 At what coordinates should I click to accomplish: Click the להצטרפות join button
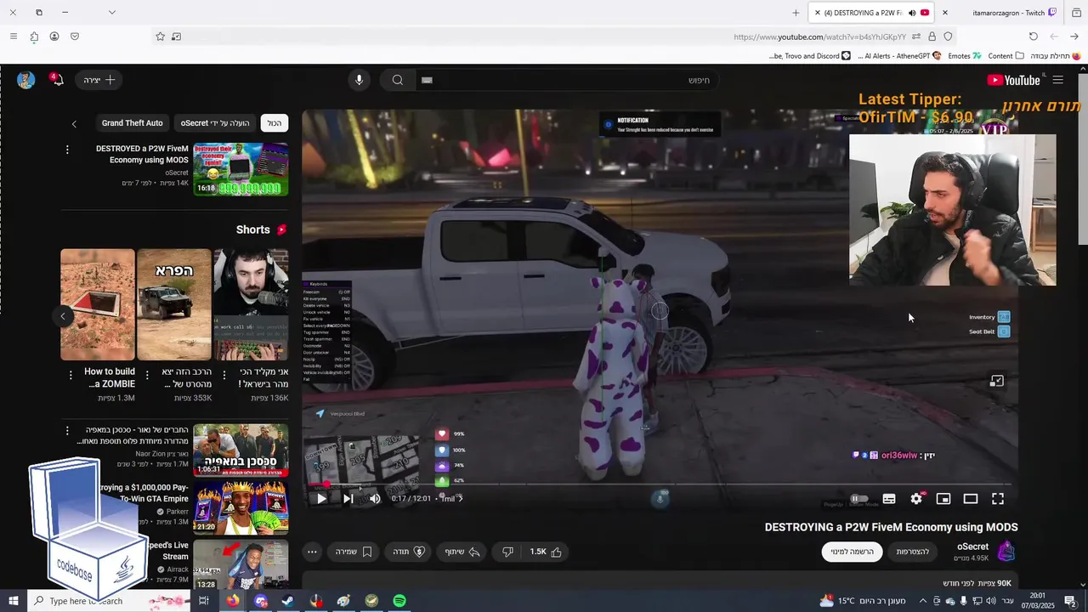pos(913,552)
